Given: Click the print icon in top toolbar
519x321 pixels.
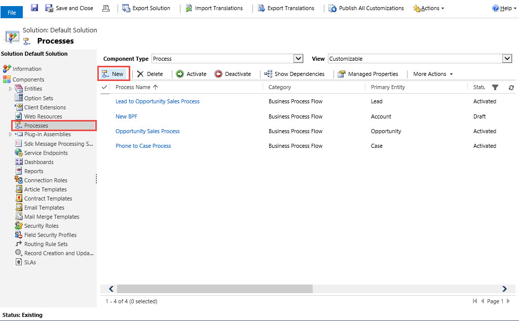Looking at the screenshot, I should (106, 8).
